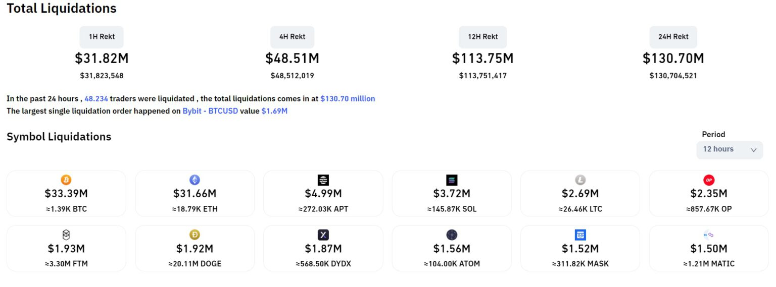
Task: Open the Bybit - BTCUSD link
Action: [x=210, y=111]
